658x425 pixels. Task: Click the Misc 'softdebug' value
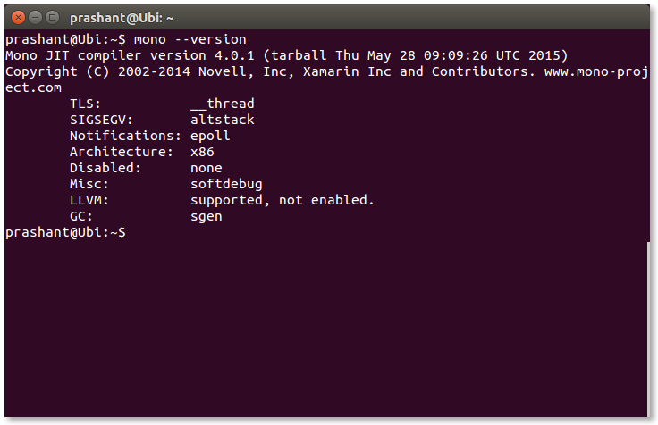point(226,184)
